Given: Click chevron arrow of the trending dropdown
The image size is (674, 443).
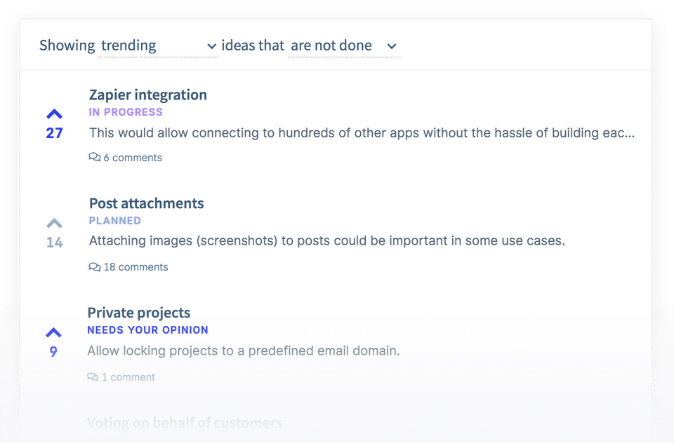Looking at the screenshot, I should point(211,46).
